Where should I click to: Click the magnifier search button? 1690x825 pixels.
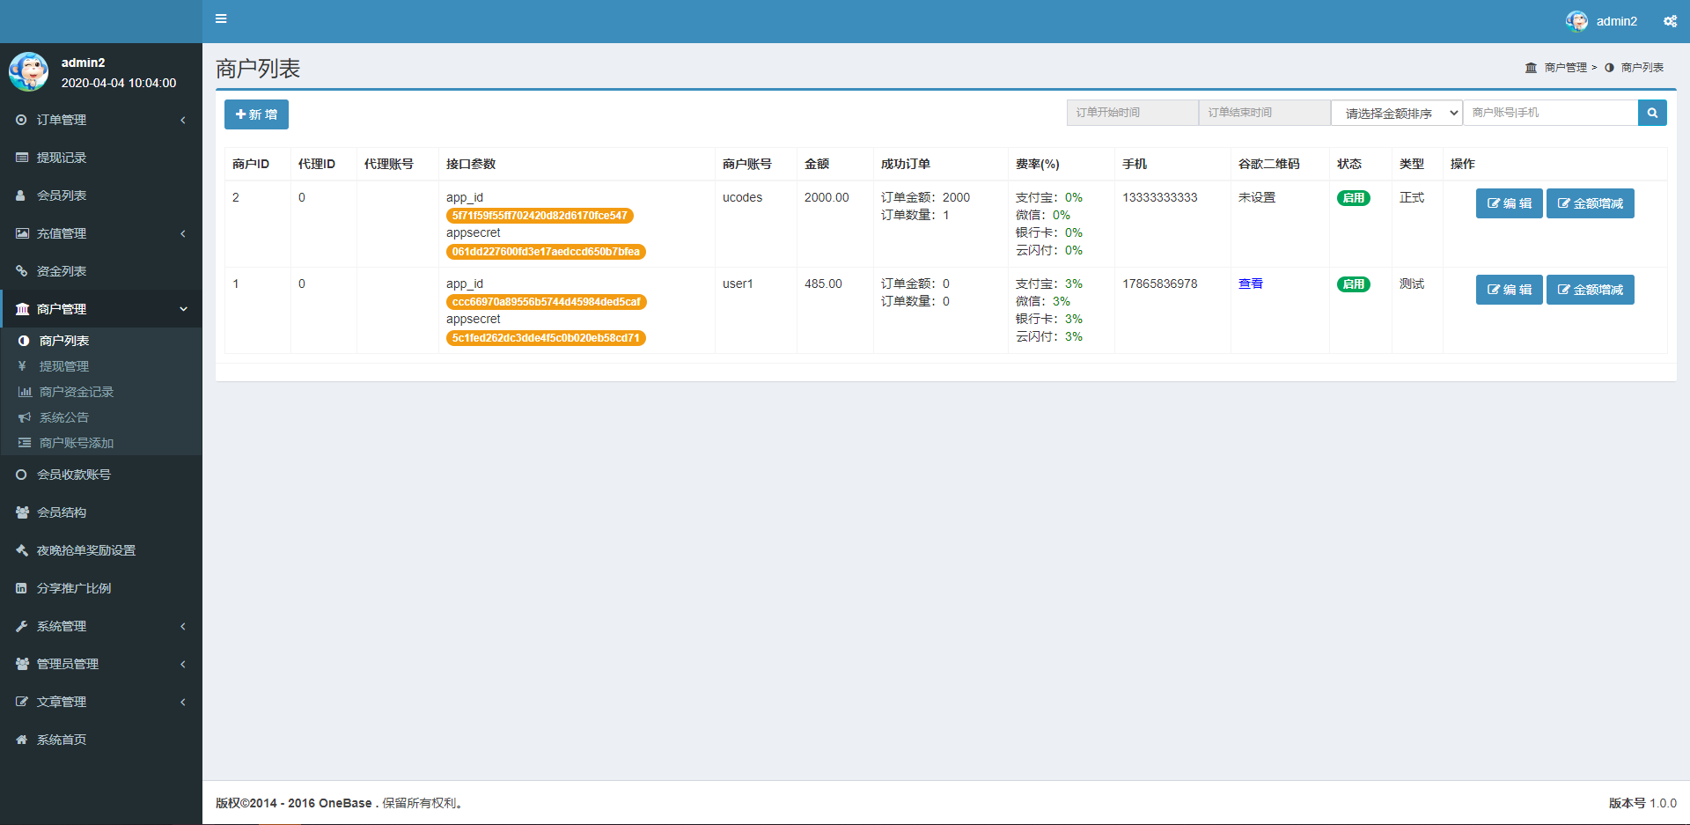click(1652, 113)
